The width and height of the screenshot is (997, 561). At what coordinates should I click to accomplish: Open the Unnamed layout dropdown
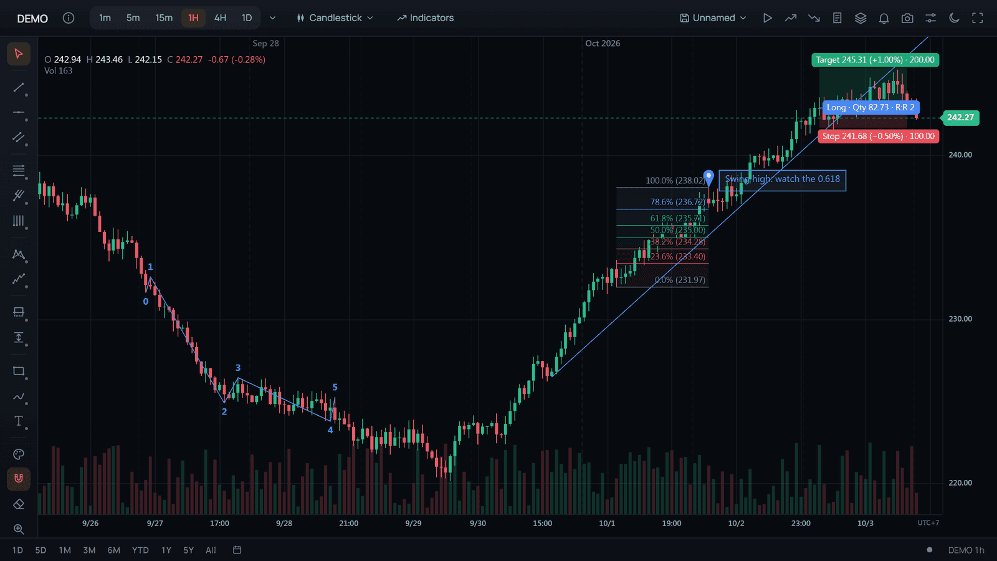coord(713,18)
